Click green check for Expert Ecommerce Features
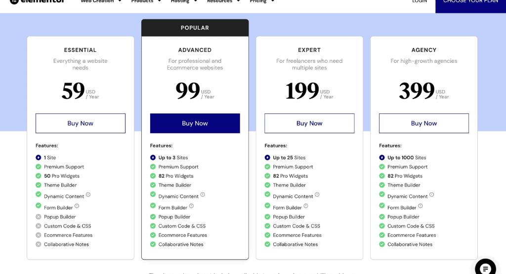This screenshot has height=274, width=506. click(x=267, y=235)
